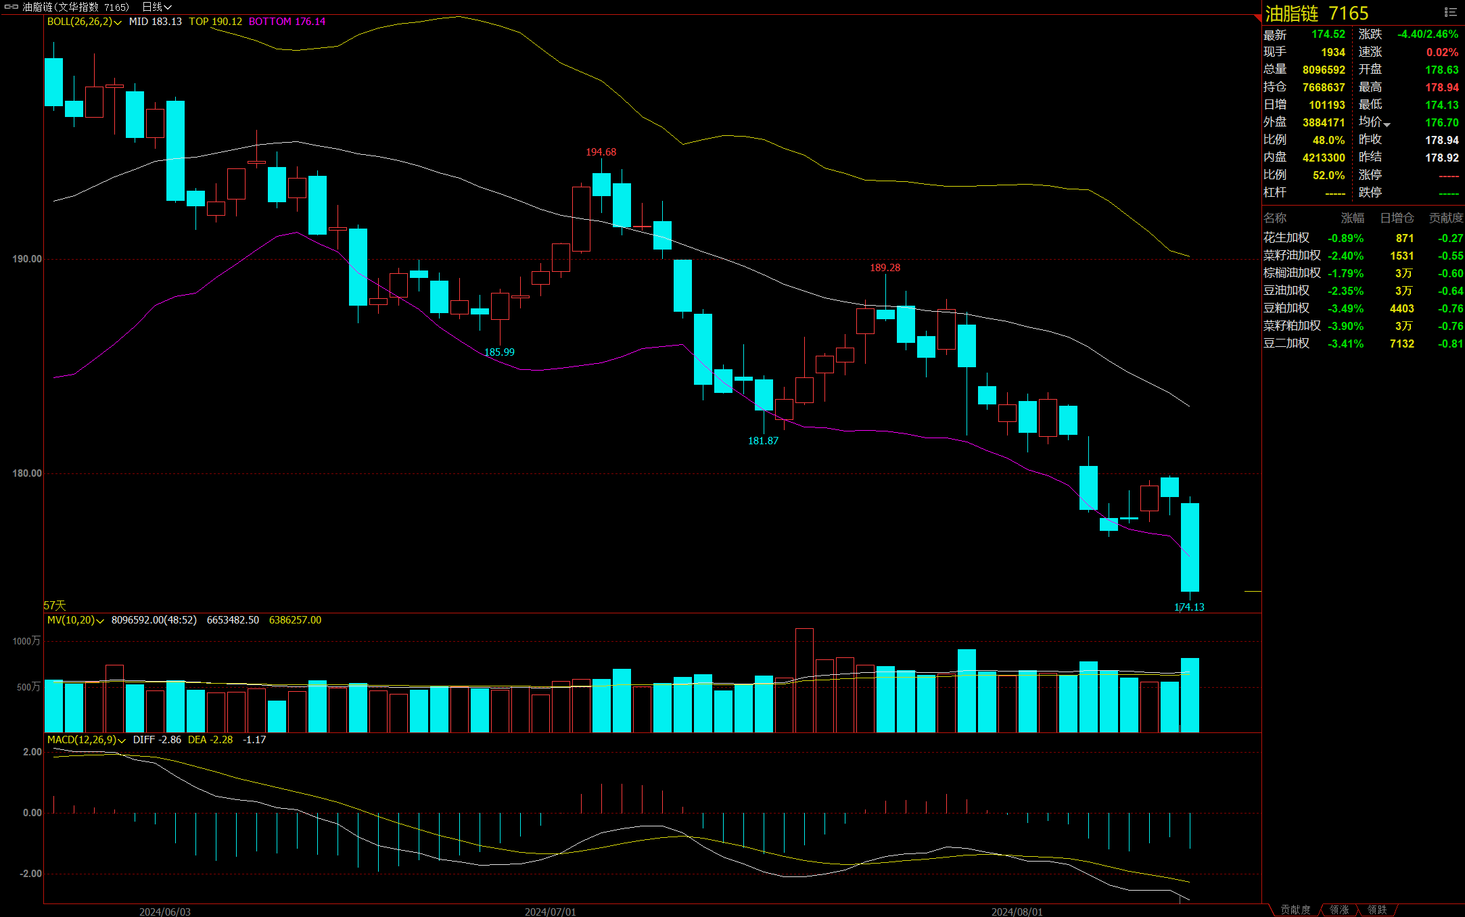Viewport: 1465px width, 917px height.
Task: Click the 189.28 high price label
Action: click(x=885, y=268)
